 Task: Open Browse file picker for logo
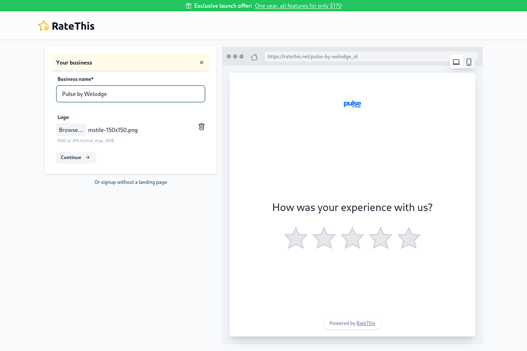(71, 130)
